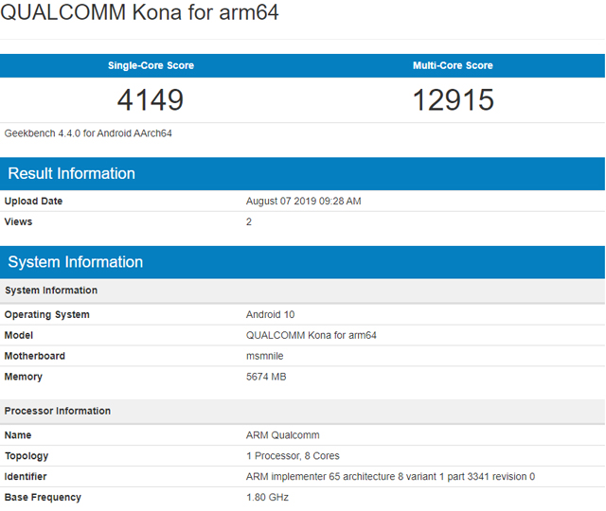This screenshot has width=606, height=511.
Task: Click the page title QUALCOMM Kona for arm64
Action: coord(139,14)
